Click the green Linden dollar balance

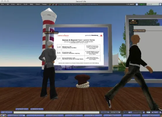coord(142,4)
